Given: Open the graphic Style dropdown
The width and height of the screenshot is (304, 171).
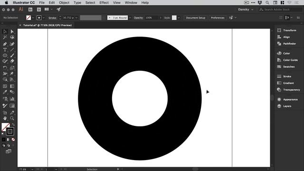Looking at the screenshot, I should point(179,18).
